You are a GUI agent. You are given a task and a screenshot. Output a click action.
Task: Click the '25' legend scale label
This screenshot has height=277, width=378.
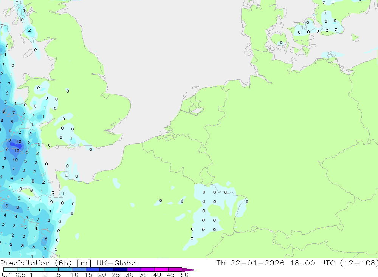[116, 275]
